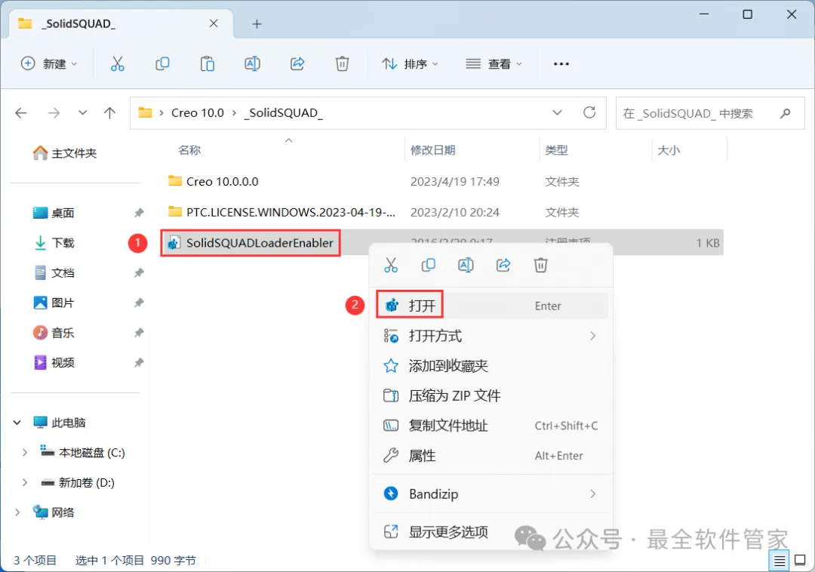The image size is (815, 572).
Task: Click the search magnifier icon
Action: 786,113
